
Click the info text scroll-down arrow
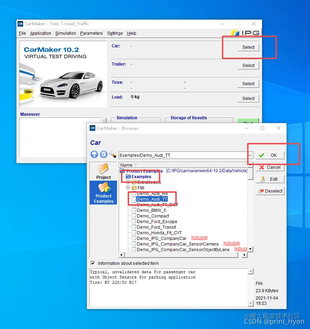(250, 303)
